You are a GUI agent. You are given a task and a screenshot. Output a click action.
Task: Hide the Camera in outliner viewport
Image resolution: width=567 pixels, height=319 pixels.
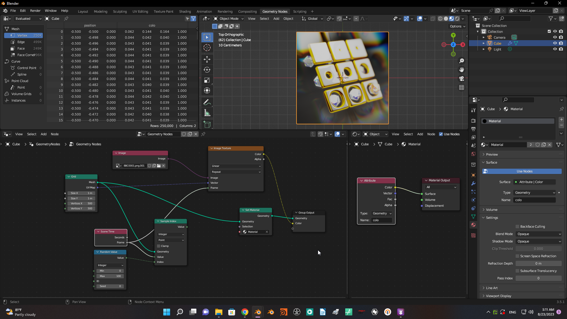(555, 38)
